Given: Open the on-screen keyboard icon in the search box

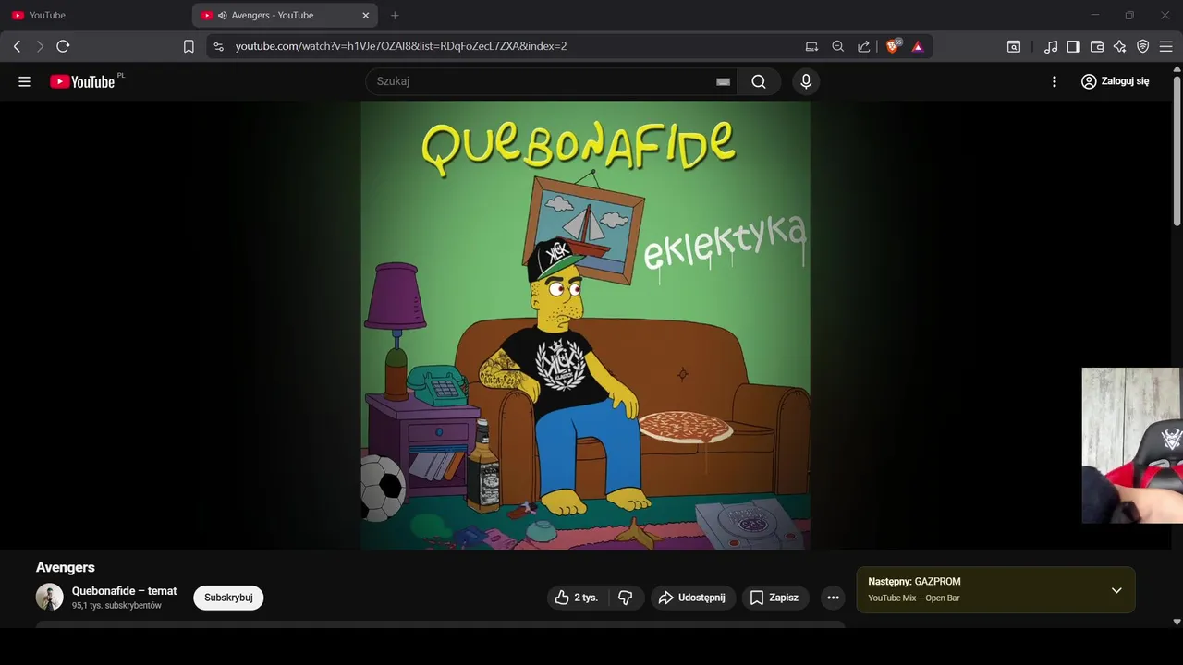Looking at the screenshot, I should [723, 81].
